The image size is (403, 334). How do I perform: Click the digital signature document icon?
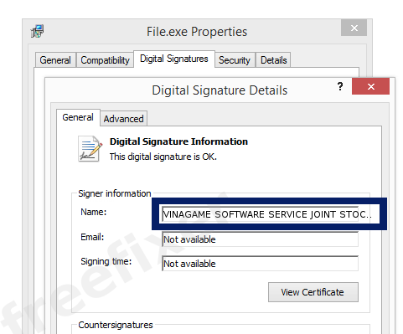pyautogui.click(x=90, y=148)
